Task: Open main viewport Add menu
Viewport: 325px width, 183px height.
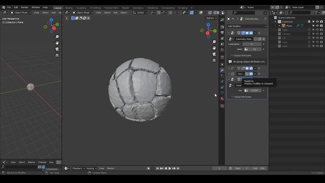Action: click(x=115, y=13)
